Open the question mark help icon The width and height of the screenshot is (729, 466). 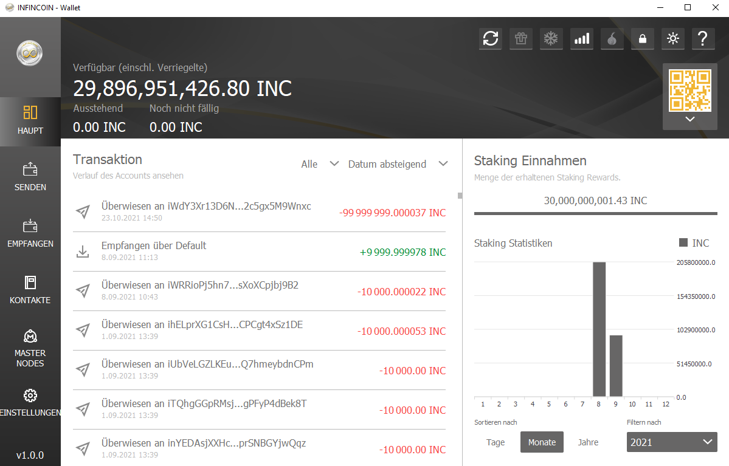click(x=703, y=39)
